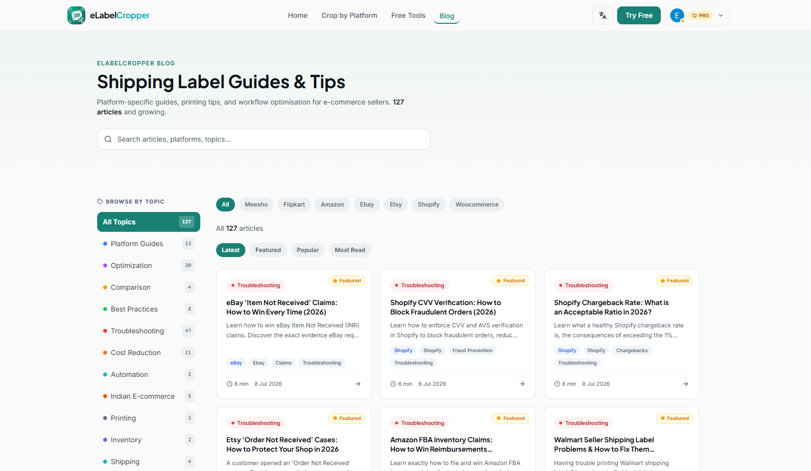Viewport: 811px width, 471px height.
Task: Select Cost Reduction topic
Action: [149, 353]
